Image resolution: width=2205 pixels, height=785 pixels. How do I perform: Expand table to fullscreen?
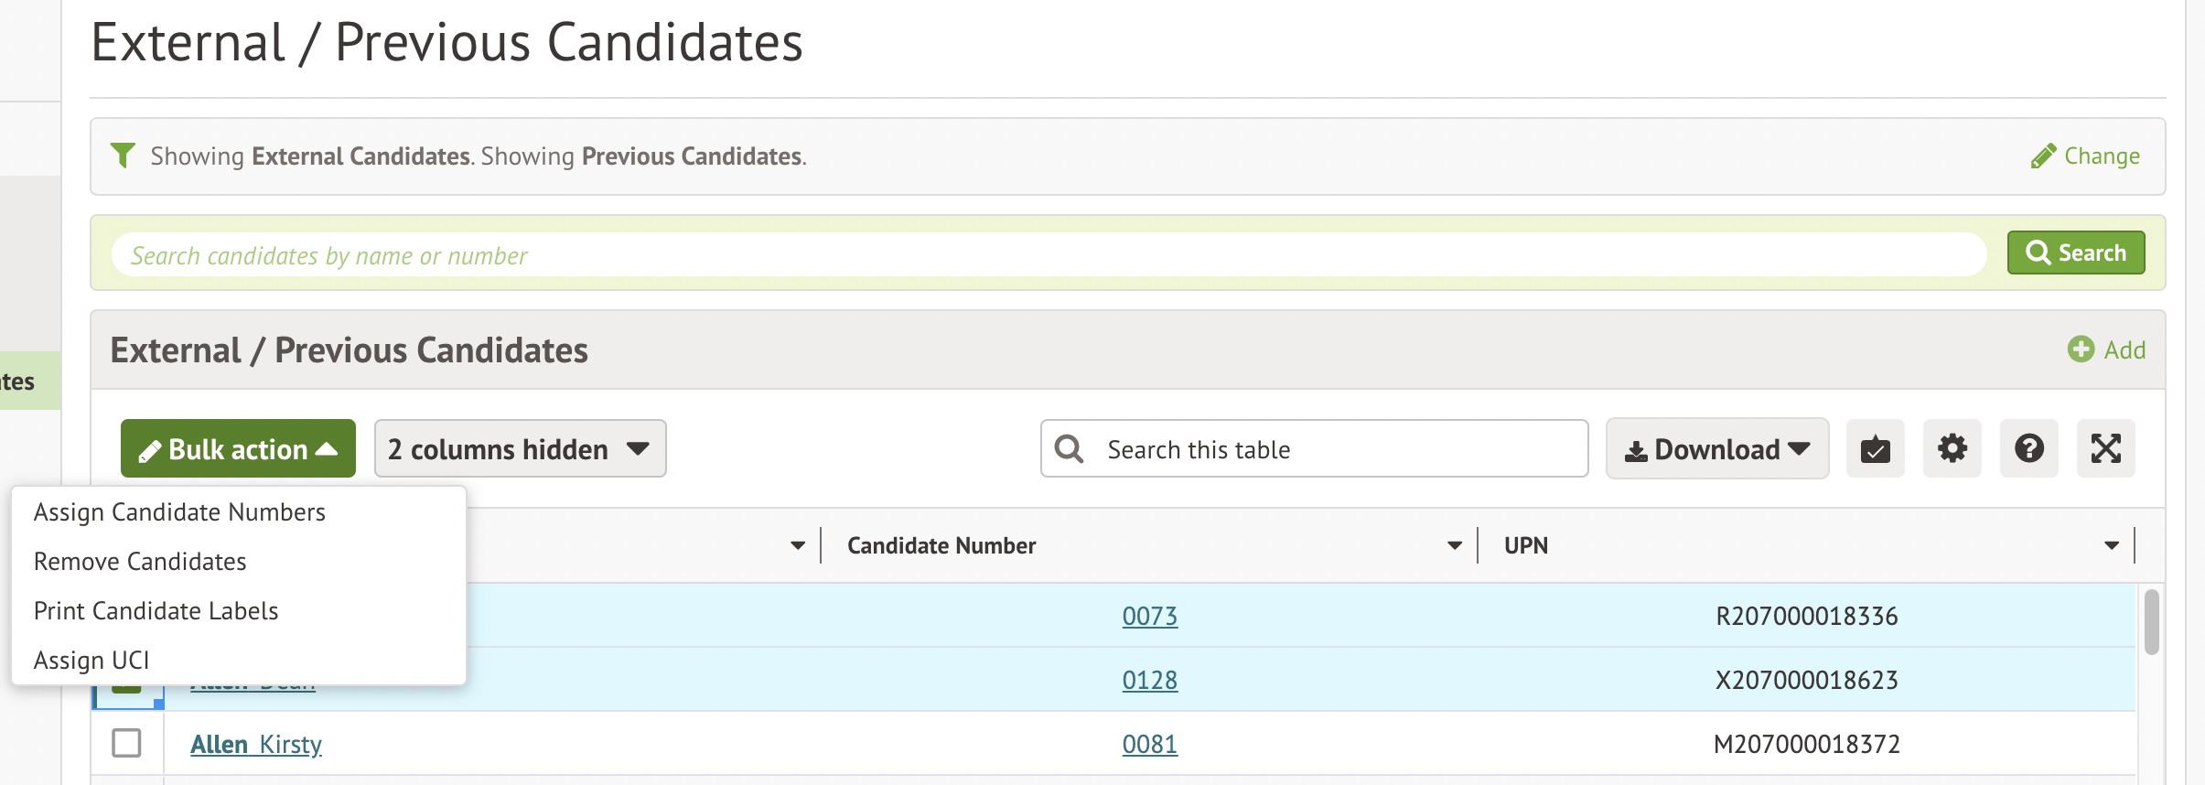(x=2105, y=449)
